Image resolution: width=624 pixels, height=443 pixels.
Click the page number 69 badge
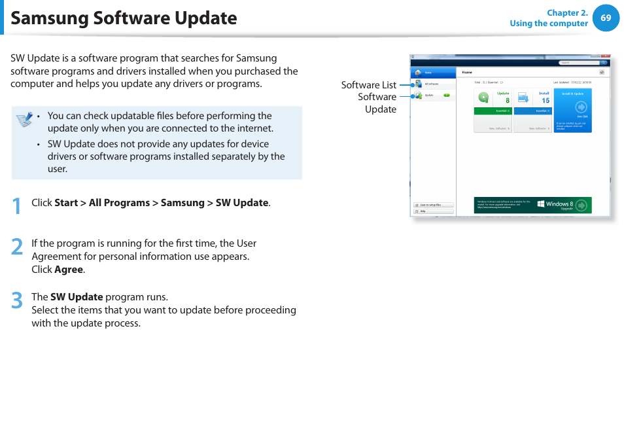click(x=606, y=18)
